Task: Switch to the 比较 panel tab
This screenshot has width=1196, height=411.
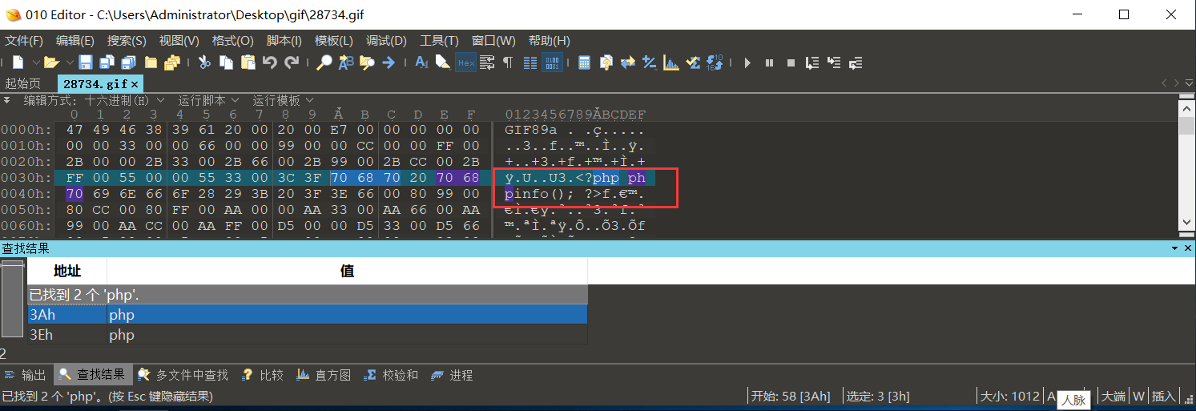Action: click(263, 375)
